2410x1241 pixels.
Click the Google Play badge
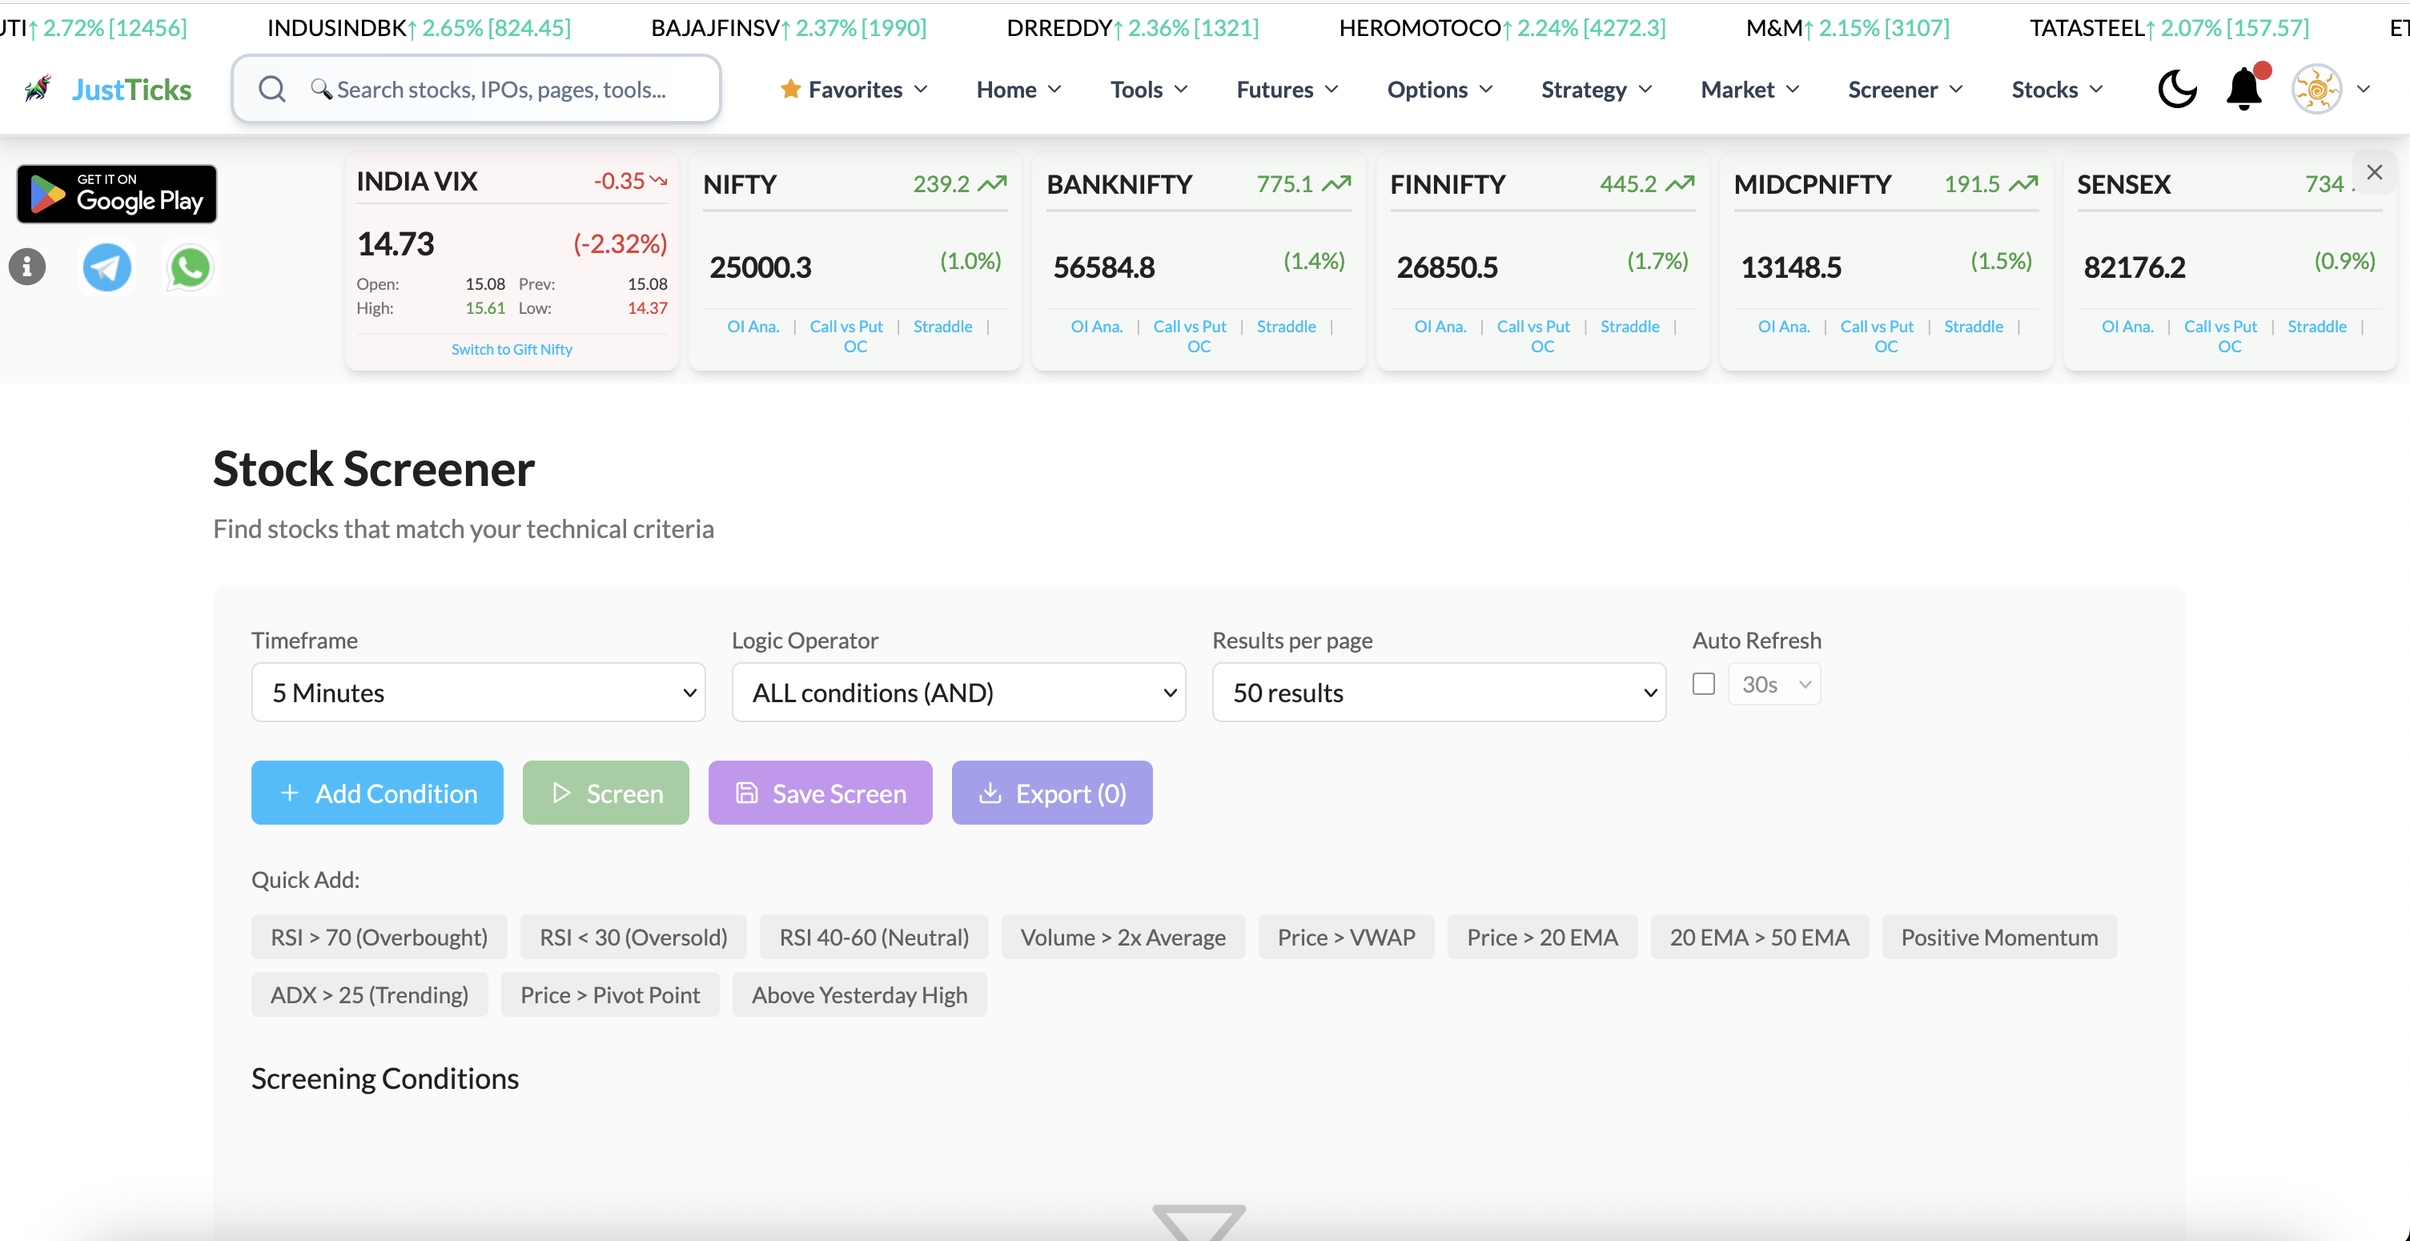click(x=117, y=194)
